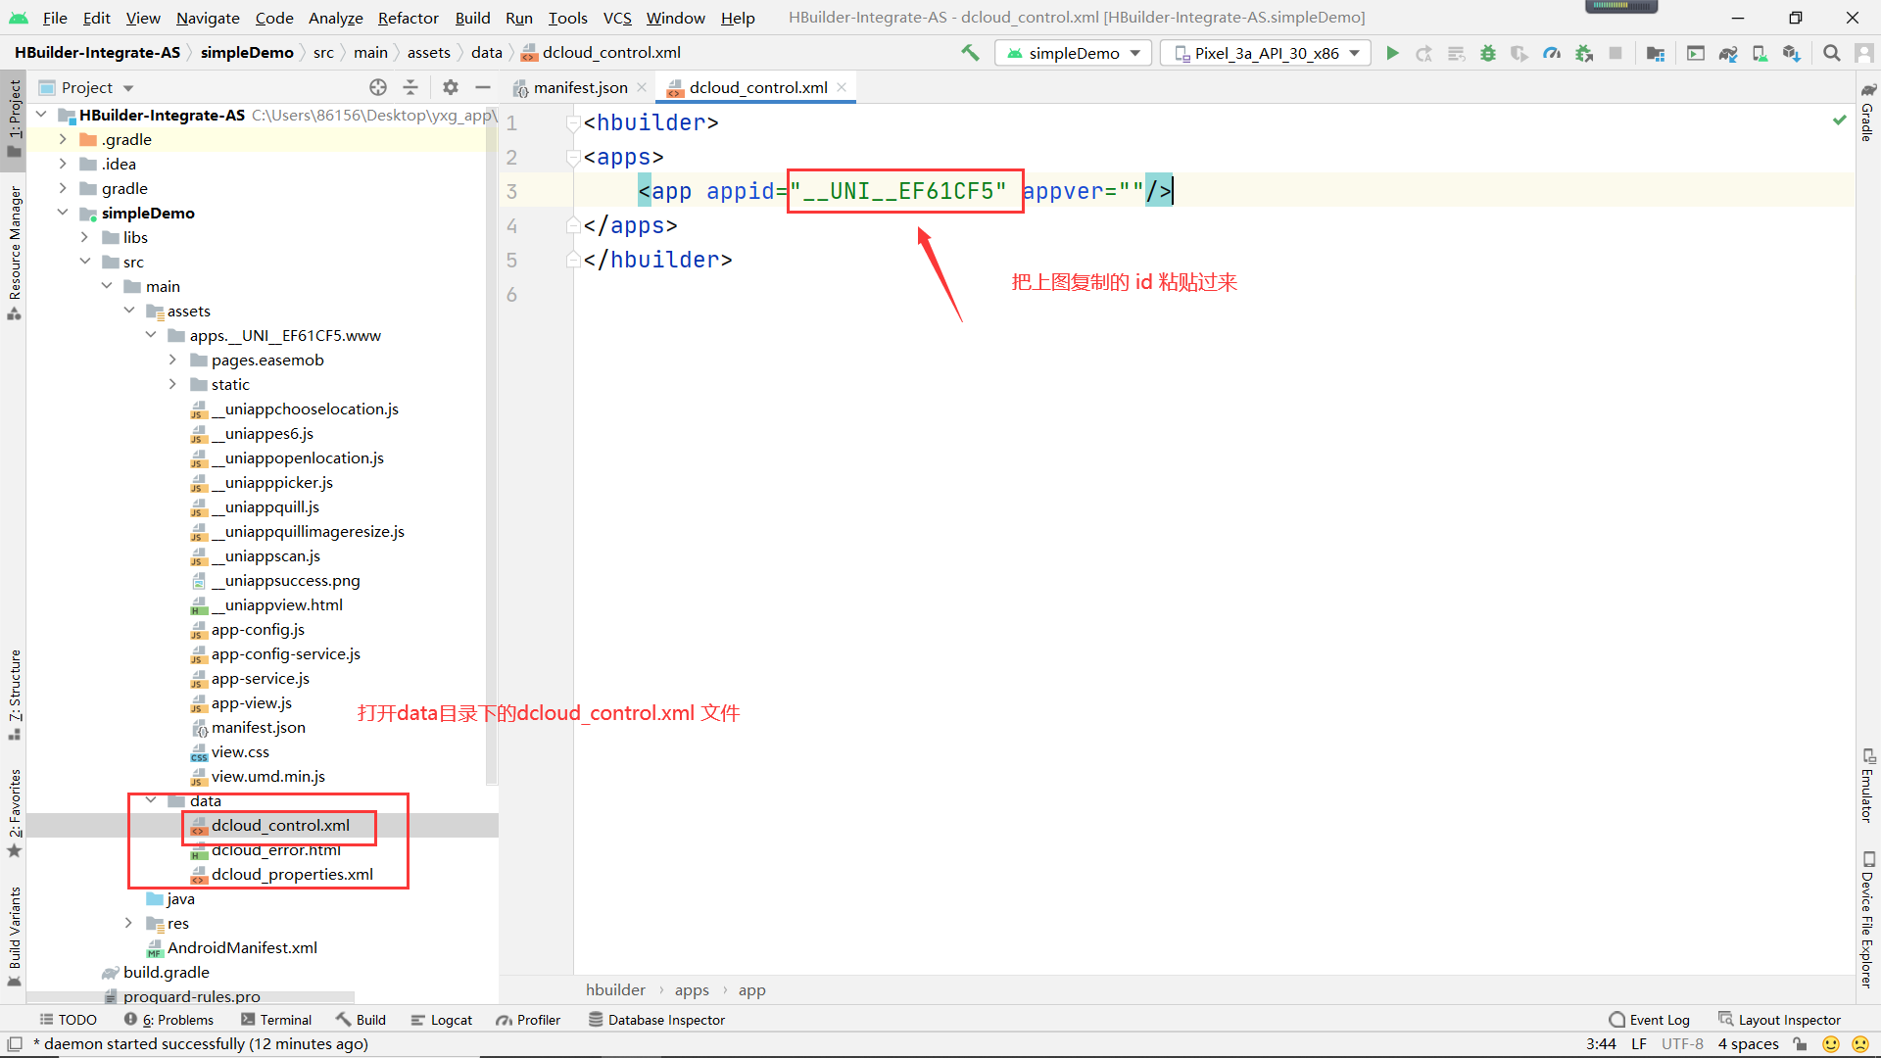This screenshot has height=1058, width=1881.
Task: Open the SDK Manager icon
Action: tap(1792, 53)
